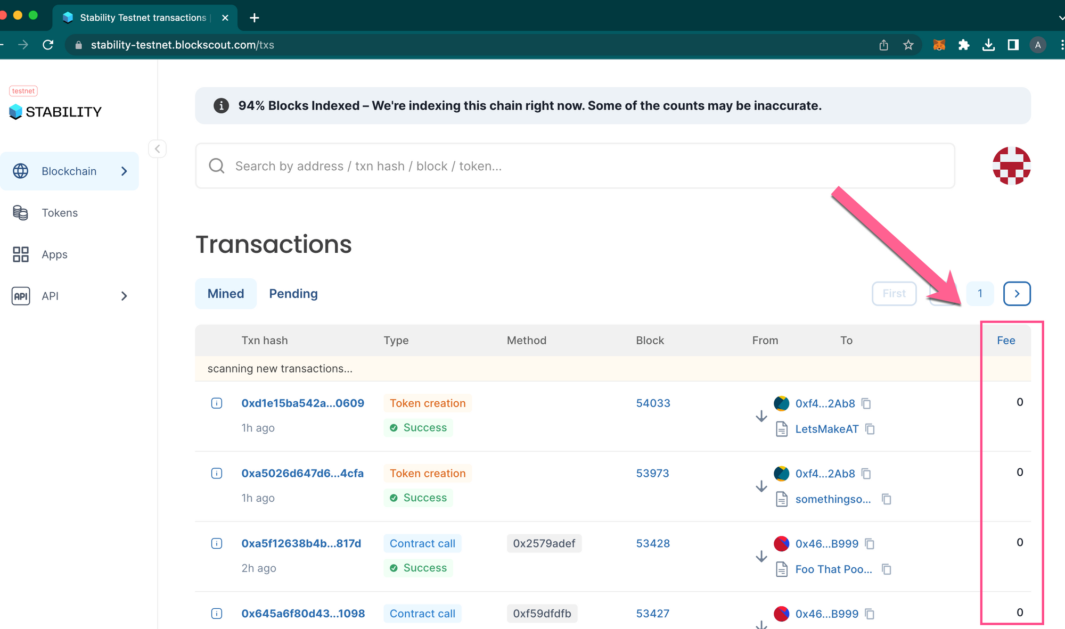Copy sender address in block 53427 row
Screen dimensions: 1065x629
click(x=870, y=614)
